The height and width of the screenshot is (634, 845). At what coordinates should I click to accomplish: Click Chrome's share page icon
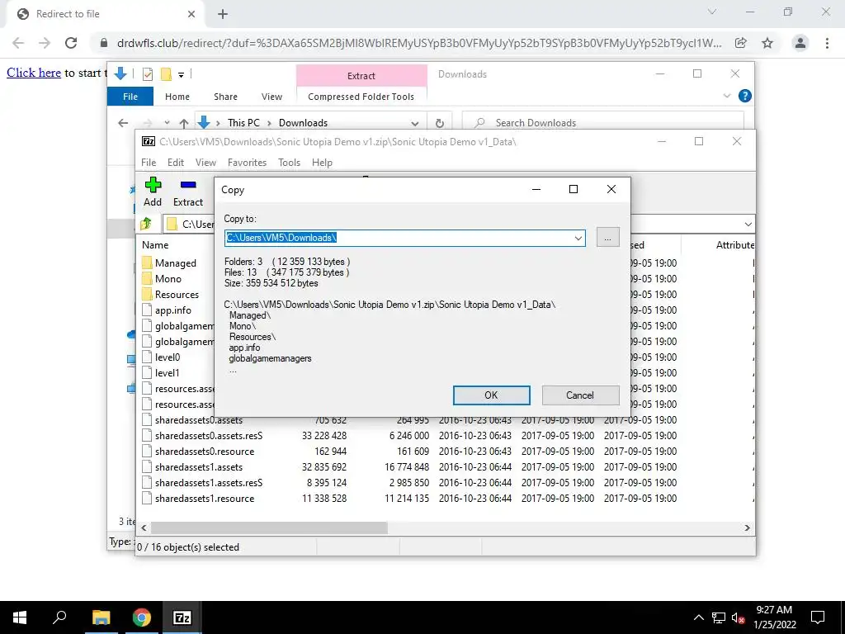(x=741, y=43)
